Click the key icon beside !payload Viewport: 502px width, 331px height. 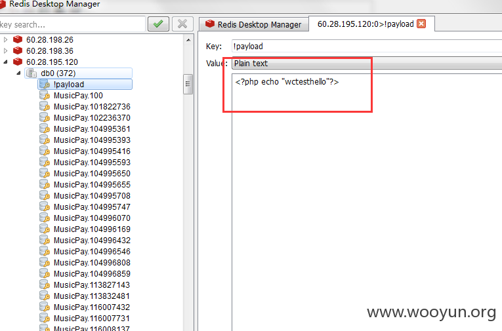click(x=45, y=85)
